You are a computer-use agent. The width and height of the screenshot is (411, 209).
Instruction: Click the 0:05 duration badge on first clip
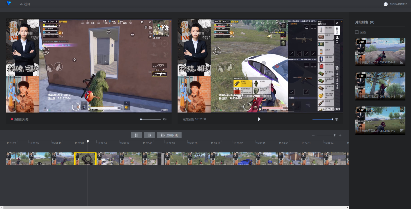(x=361, y=42)
